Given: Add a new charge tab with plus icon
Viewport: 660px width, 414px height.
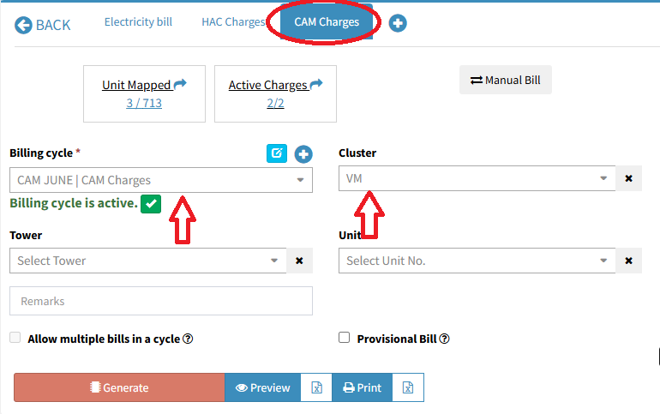Looking at the screenshot, I should 398,23.
